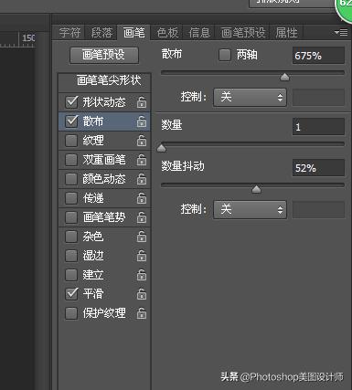
Task: Toggle the lock icon for 建立
Action: click(142, 275)
